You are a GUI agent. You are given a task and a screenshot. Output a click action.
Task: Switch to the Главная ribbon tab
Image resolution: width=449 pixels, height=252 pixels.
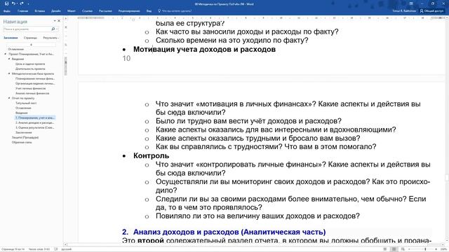[x=22, y=11]
